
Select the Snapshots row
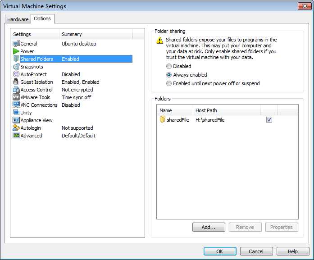pos(72,67)
